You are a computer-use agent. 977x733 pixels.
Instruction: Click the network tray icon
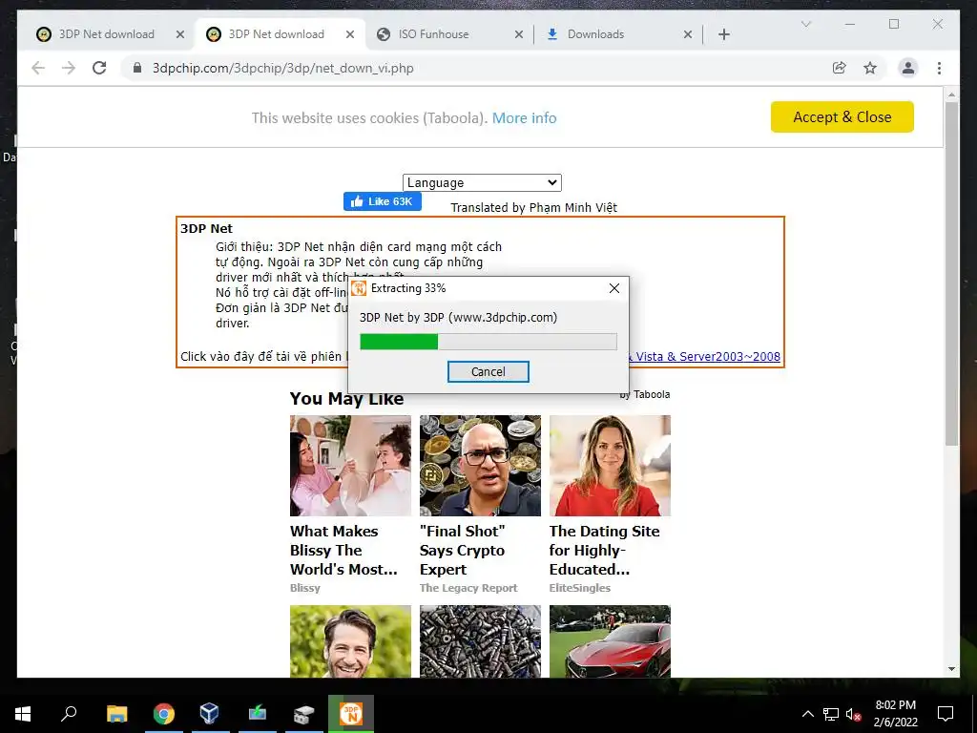pyautogui.click(x=831, y=714)
